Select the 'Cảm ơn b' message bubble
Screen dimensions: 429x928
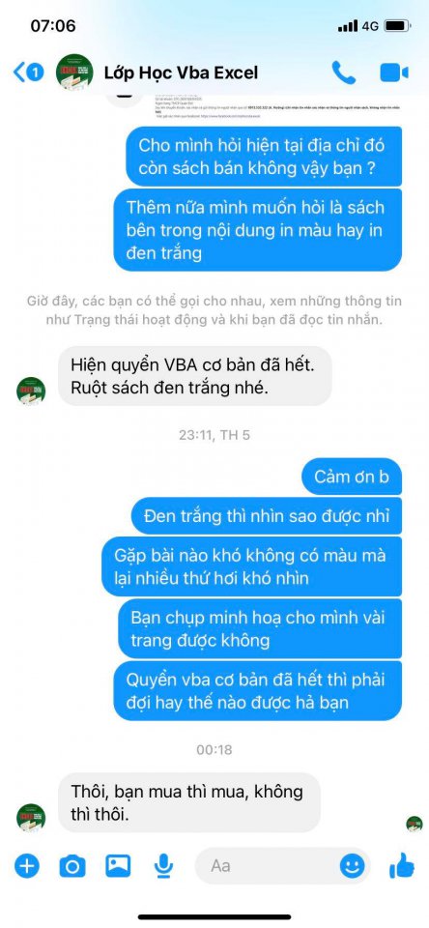tap(352, 477)
